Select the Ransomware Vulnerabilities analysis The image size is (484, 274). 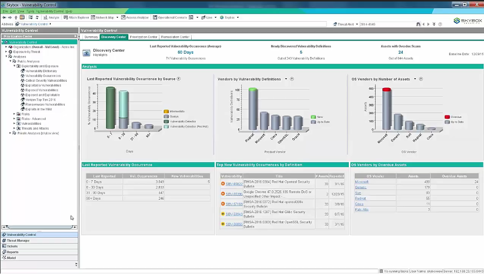click(x=45, y=104)
